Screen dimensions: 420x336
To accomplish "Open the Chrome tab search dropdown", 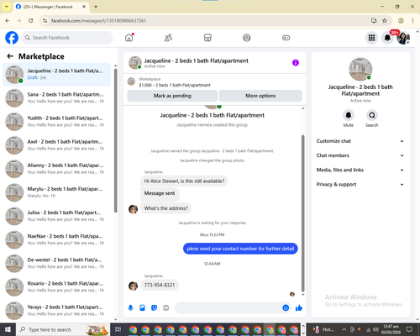I will click(x=7, y=7).
